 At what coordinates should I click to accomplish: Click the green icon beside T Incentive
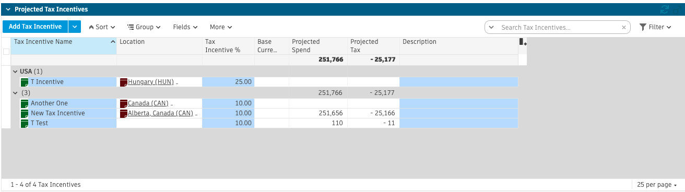(24, 82)
